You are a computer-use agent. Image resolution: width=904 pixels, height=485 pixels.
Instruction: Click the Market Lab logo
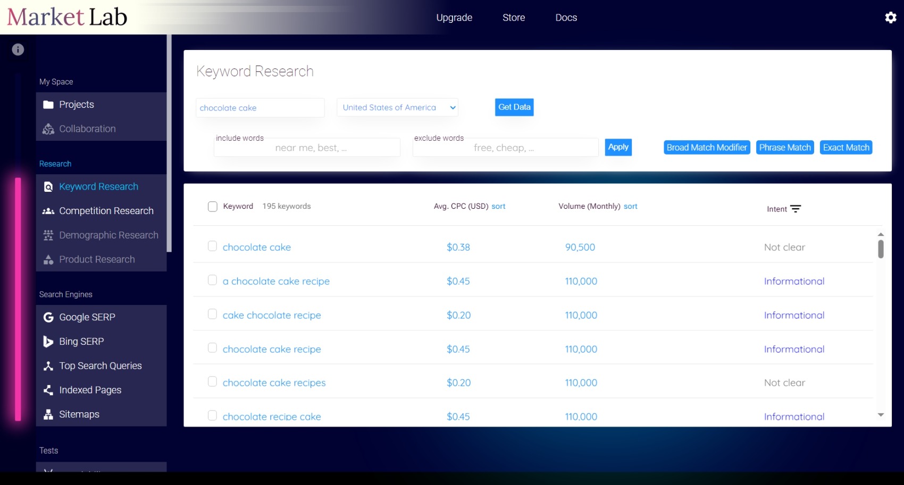pyautogui.click(x=67, y=17)
